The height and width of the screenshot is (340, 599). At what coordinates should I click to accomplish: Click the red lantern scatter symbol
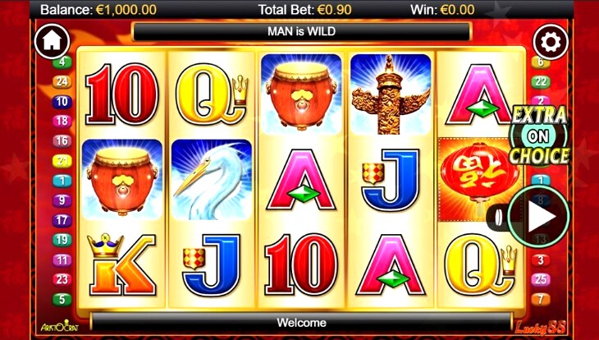[x=478, y=180]
